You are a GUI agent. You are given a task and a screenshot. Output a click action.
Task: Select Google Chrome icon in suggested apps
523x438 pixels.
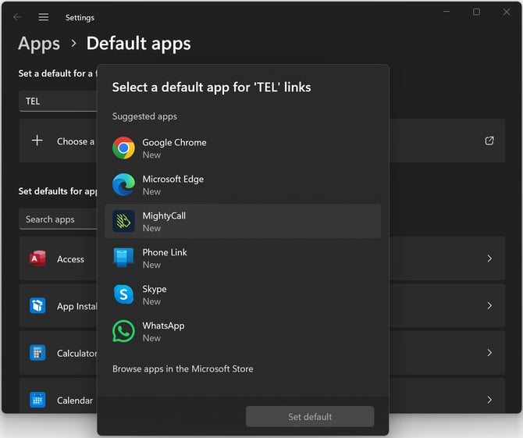pos(123,148)
